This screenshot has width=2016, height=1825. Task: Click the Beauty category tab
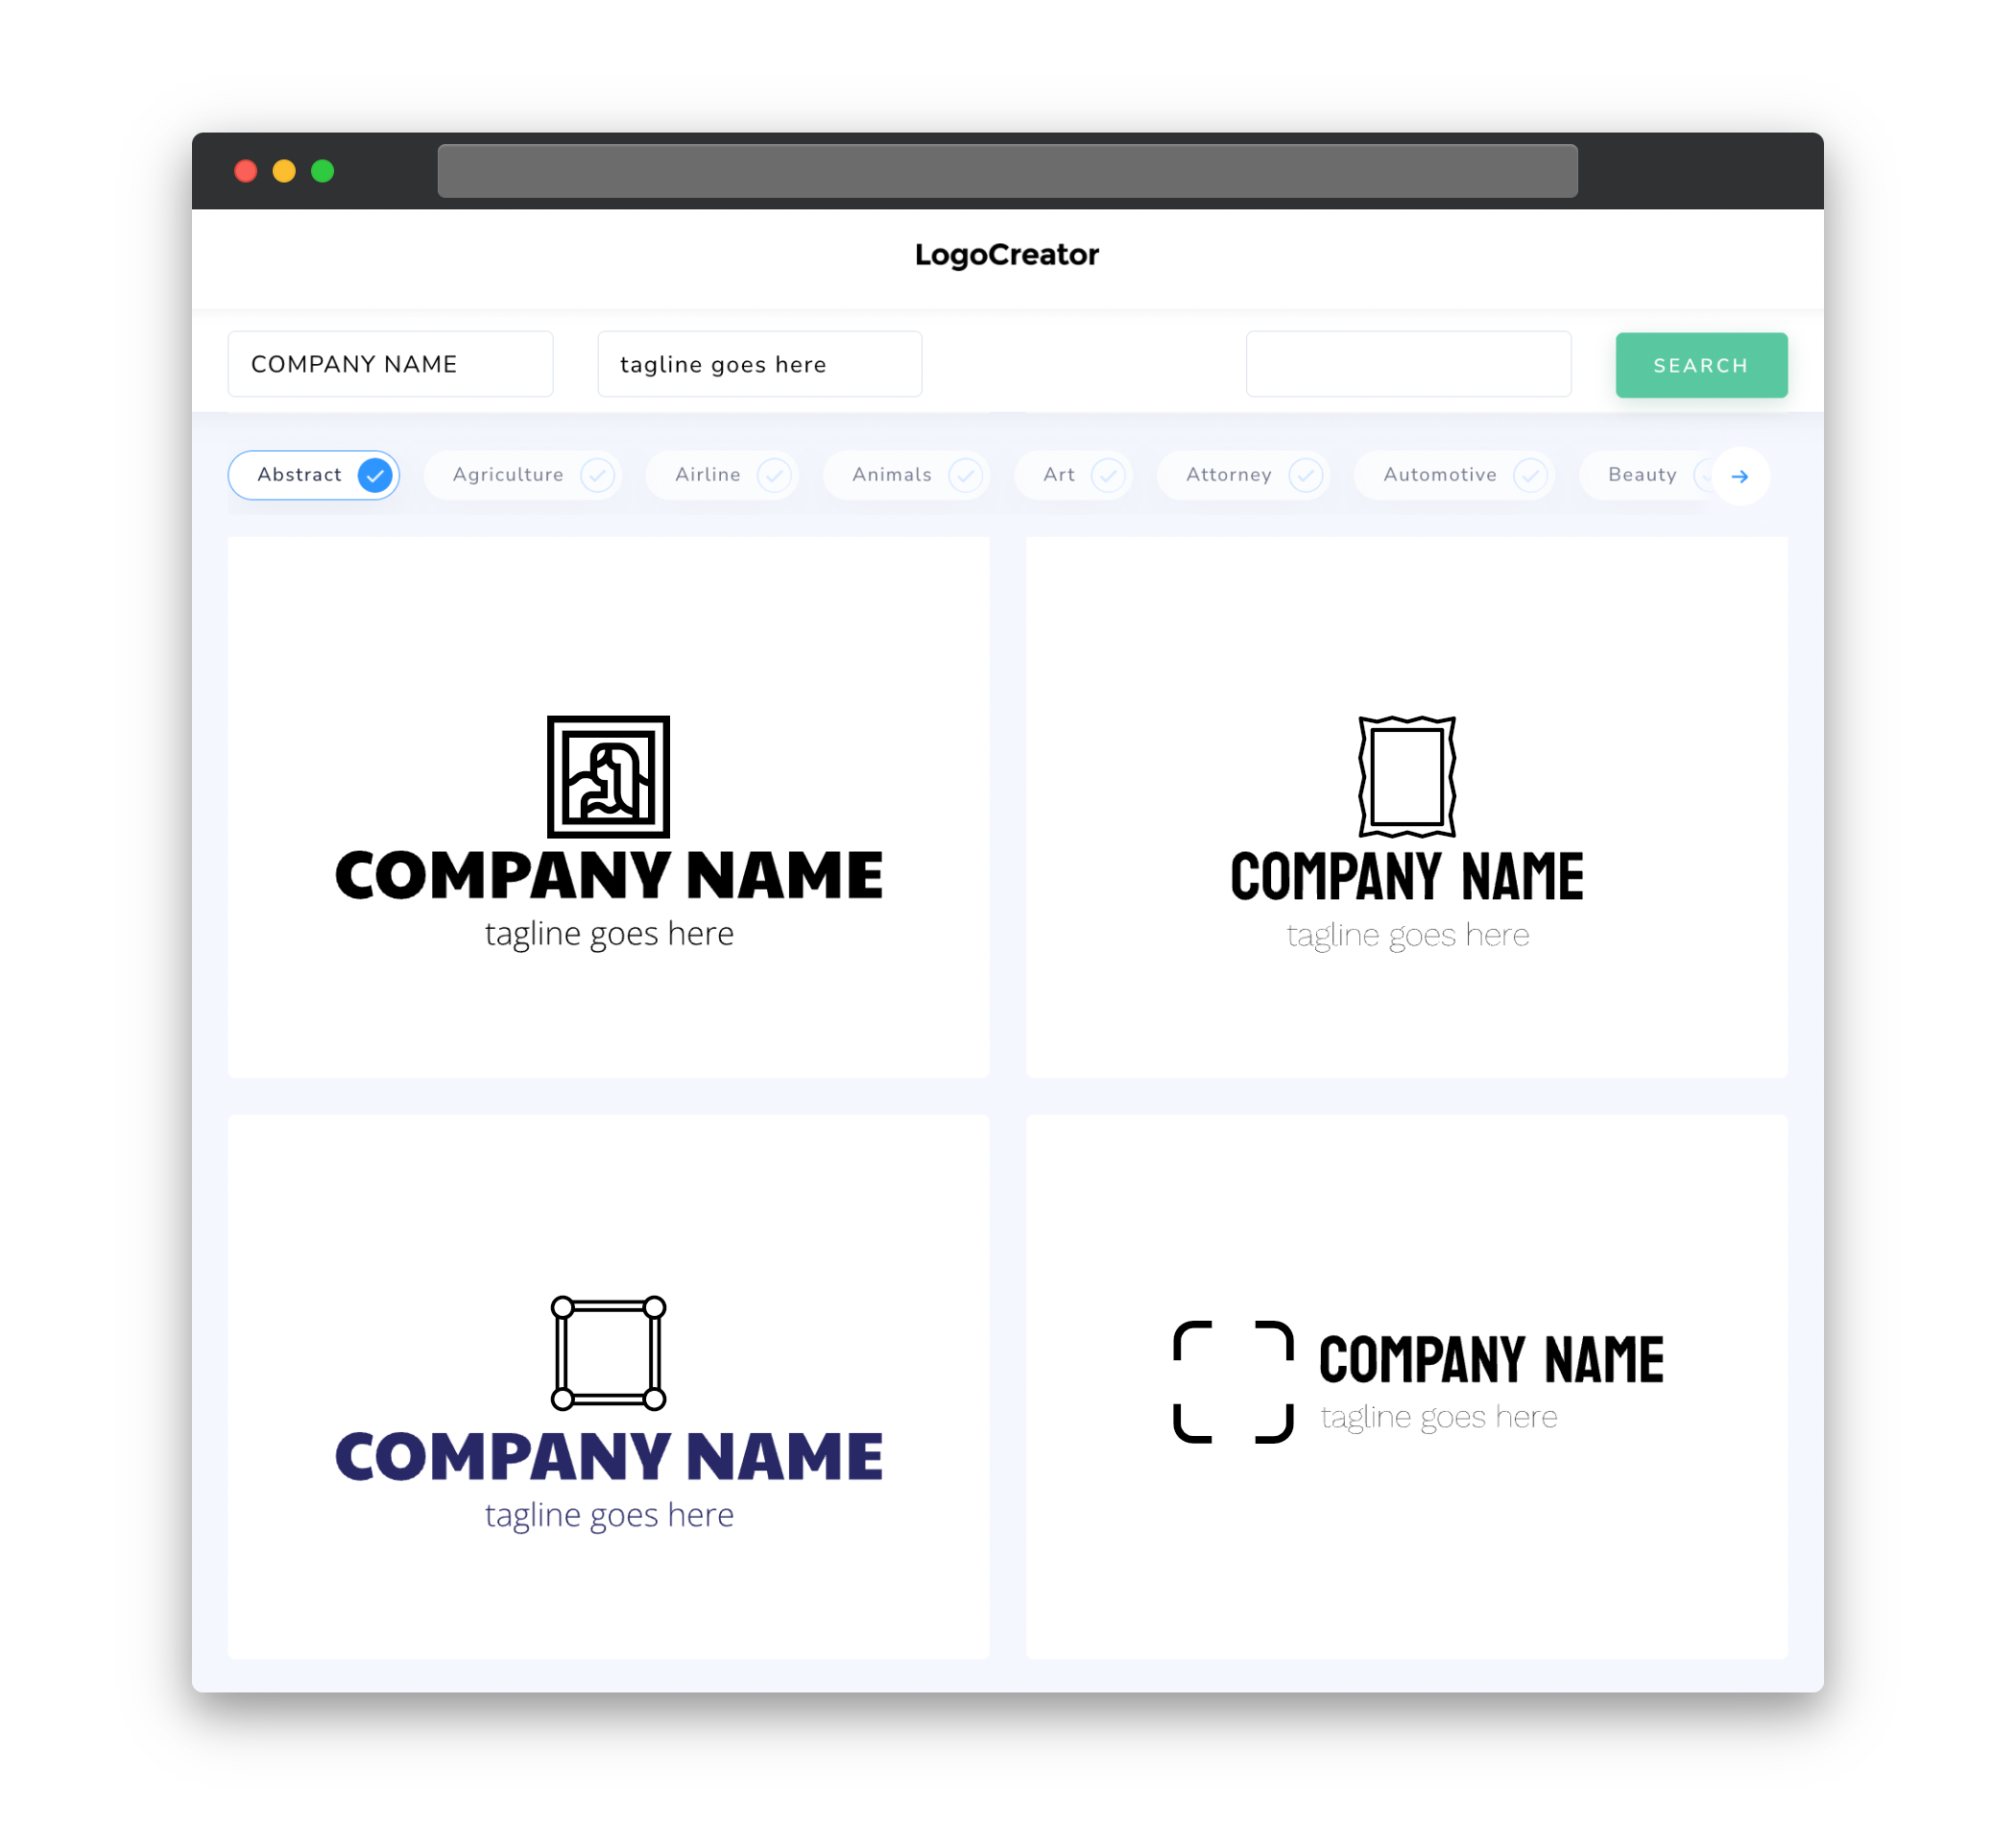coord(1644,474)
